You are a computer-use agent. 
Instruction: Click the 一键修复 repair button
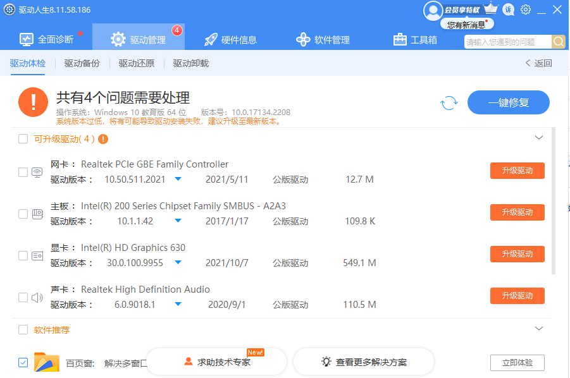pyautogui.click(x=509, y=102)
